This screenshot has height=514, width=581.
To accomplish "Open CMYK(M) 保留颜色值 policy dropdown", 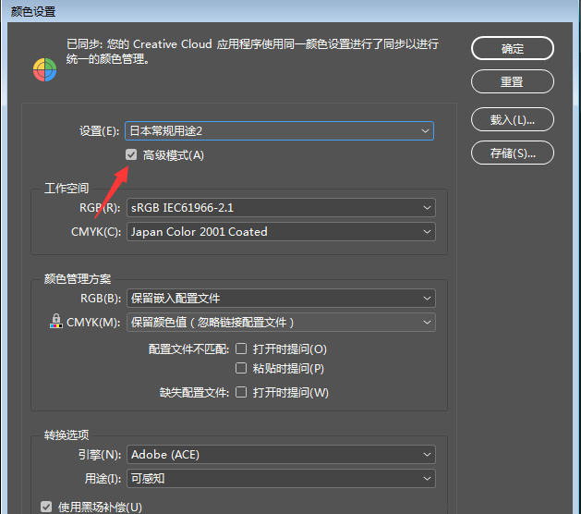I will pos(281,323).
